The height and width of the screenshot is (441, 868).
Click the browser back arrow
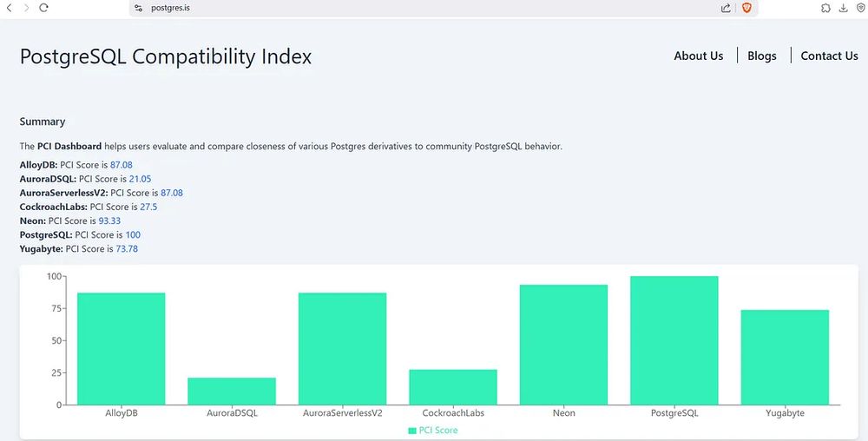pos(9,8)
